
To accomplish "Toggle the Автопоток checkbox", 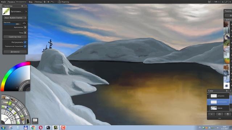I will pos(25,27).
